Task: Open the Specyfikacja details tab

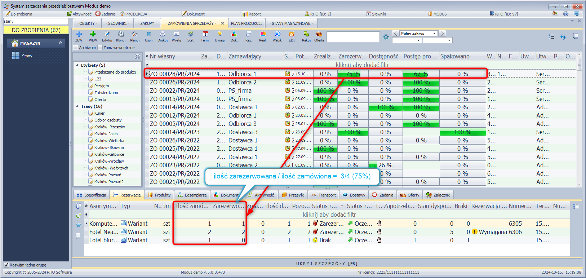Action: [92, 195]
